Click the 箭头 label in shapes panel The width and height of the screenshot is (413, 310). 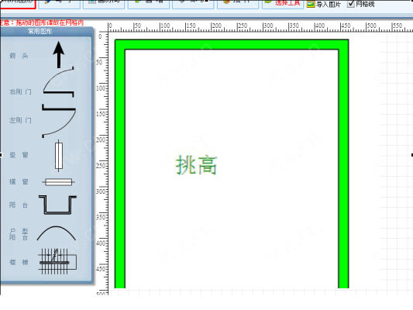point(19,56)
